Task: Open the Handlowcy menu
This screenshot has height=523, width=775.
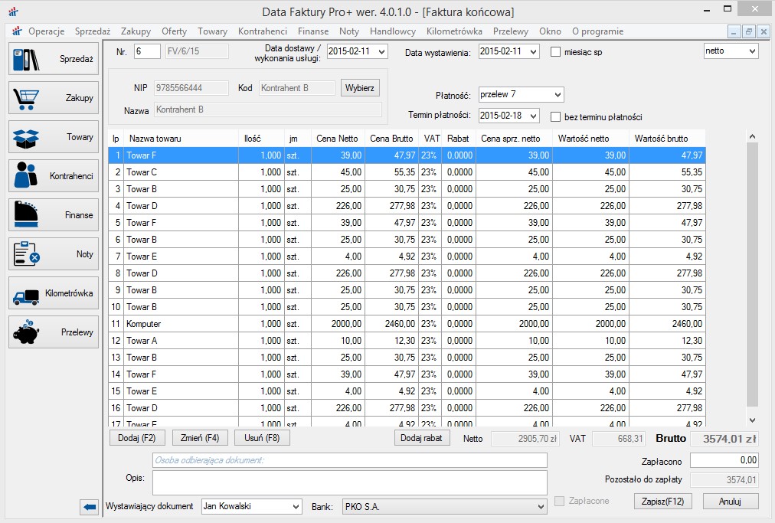Action: point(392,31)
